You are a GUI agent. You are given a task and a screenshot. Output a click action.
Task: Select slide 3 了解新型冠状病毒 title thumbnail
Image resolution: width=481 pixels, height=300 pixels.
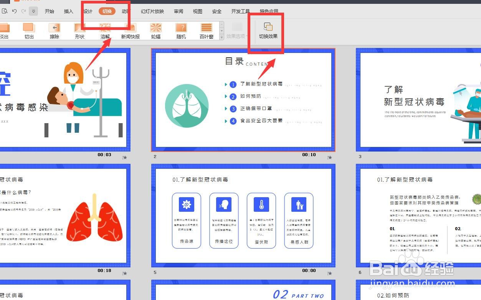tap(418, 100)
